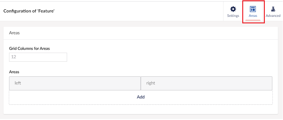Click the Advanced flask icon

[273, 9]
